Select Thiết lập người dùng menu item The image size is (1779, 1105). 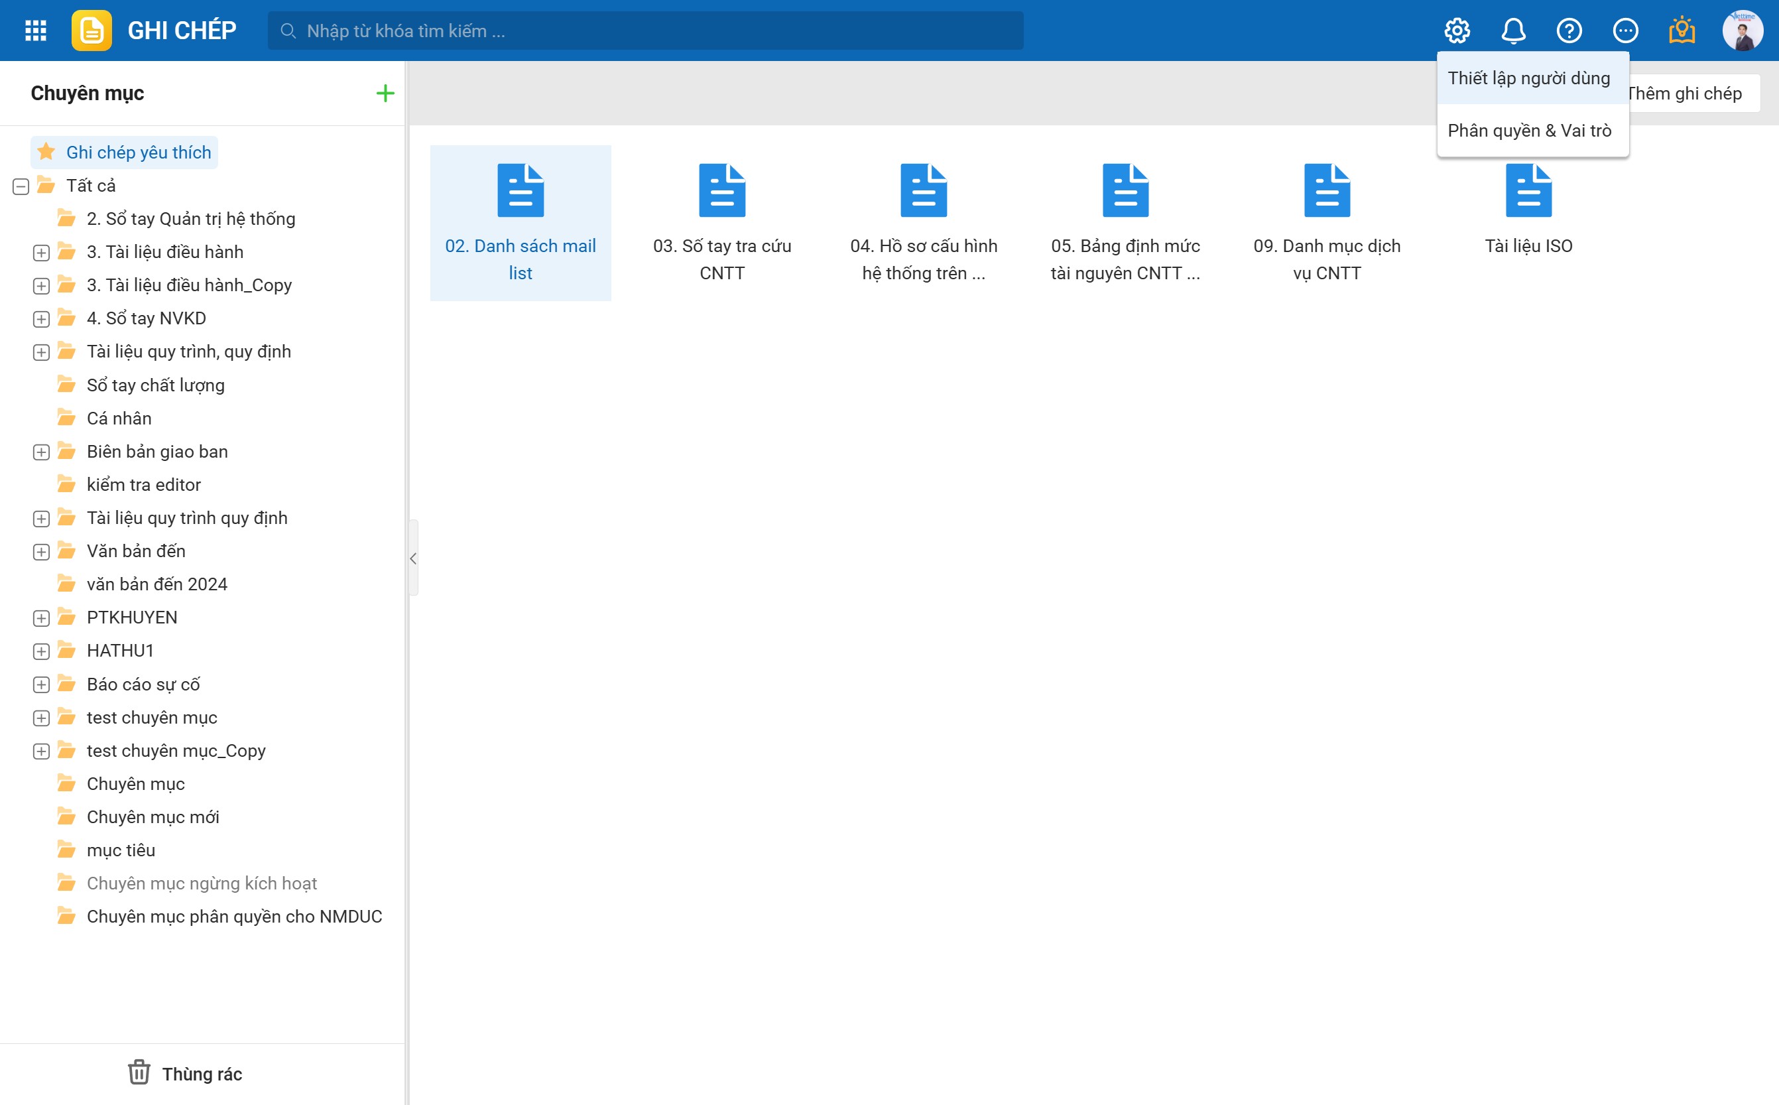[x=1528, y=78]
